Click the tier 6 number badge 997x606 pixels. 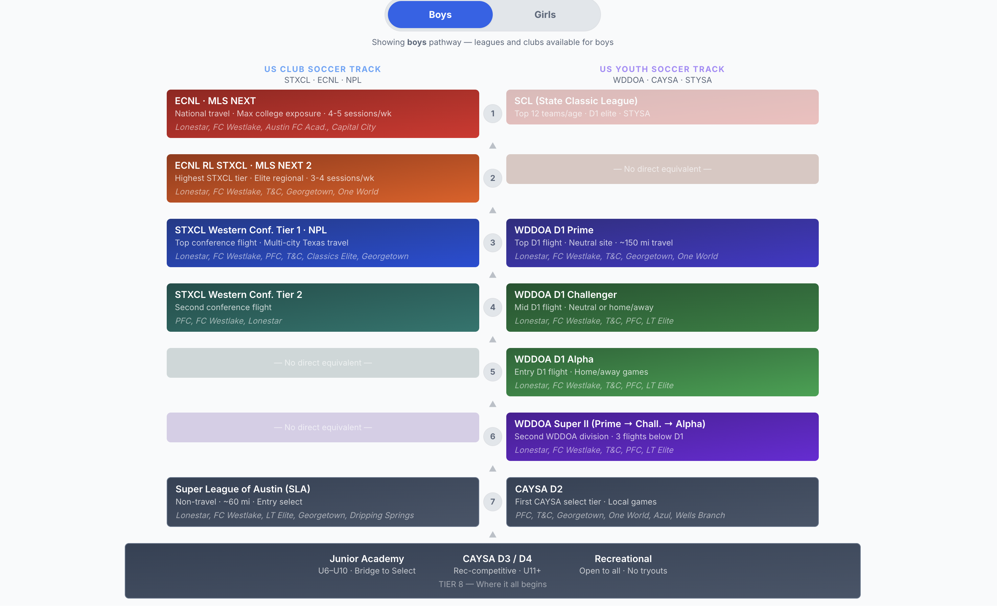pyautogui.click(x=492, y=437)
